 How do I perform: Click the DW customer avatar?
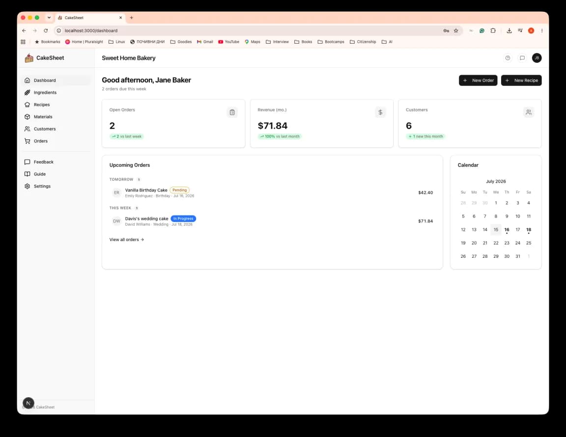(x=116, y=221)
